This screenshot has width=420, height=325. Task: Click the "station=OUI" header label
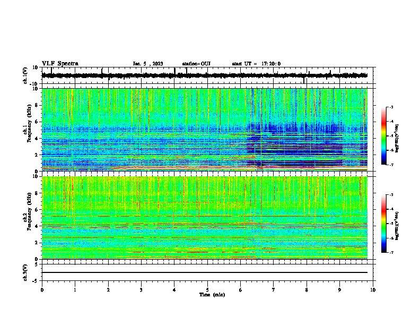(x=196, y=64)
